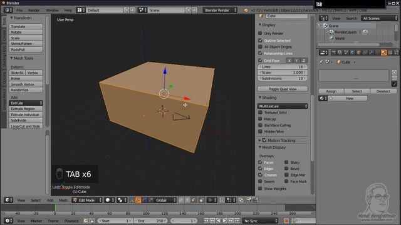This screenshot has width=401, height=225.
Task: Open the Material properties tab
Action: [384, 52]
